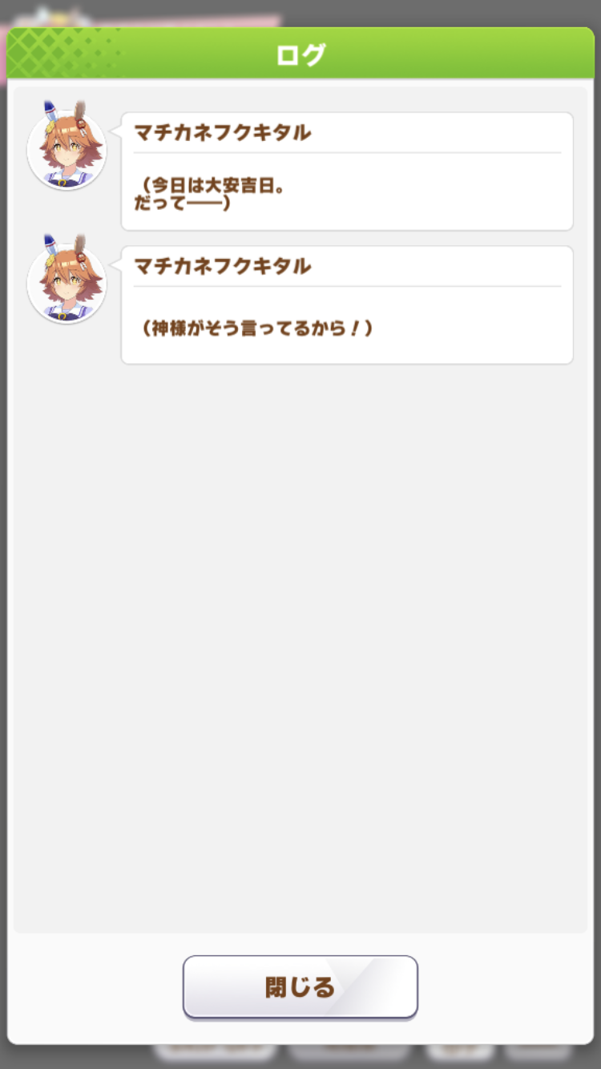This screenshot has width=601, height=1069.
Task: Select the second マチカネフクキタル name label
Action: click(222, 267)
